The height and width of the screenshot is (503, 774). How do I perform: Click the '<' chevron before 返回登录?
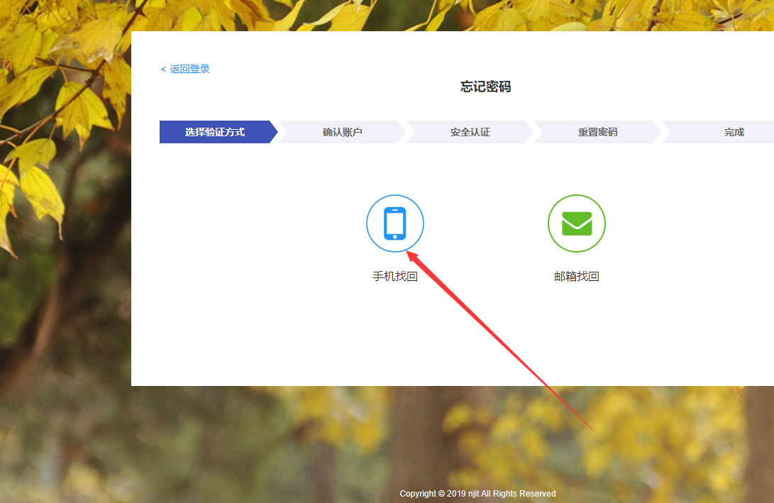pos(163,70)
